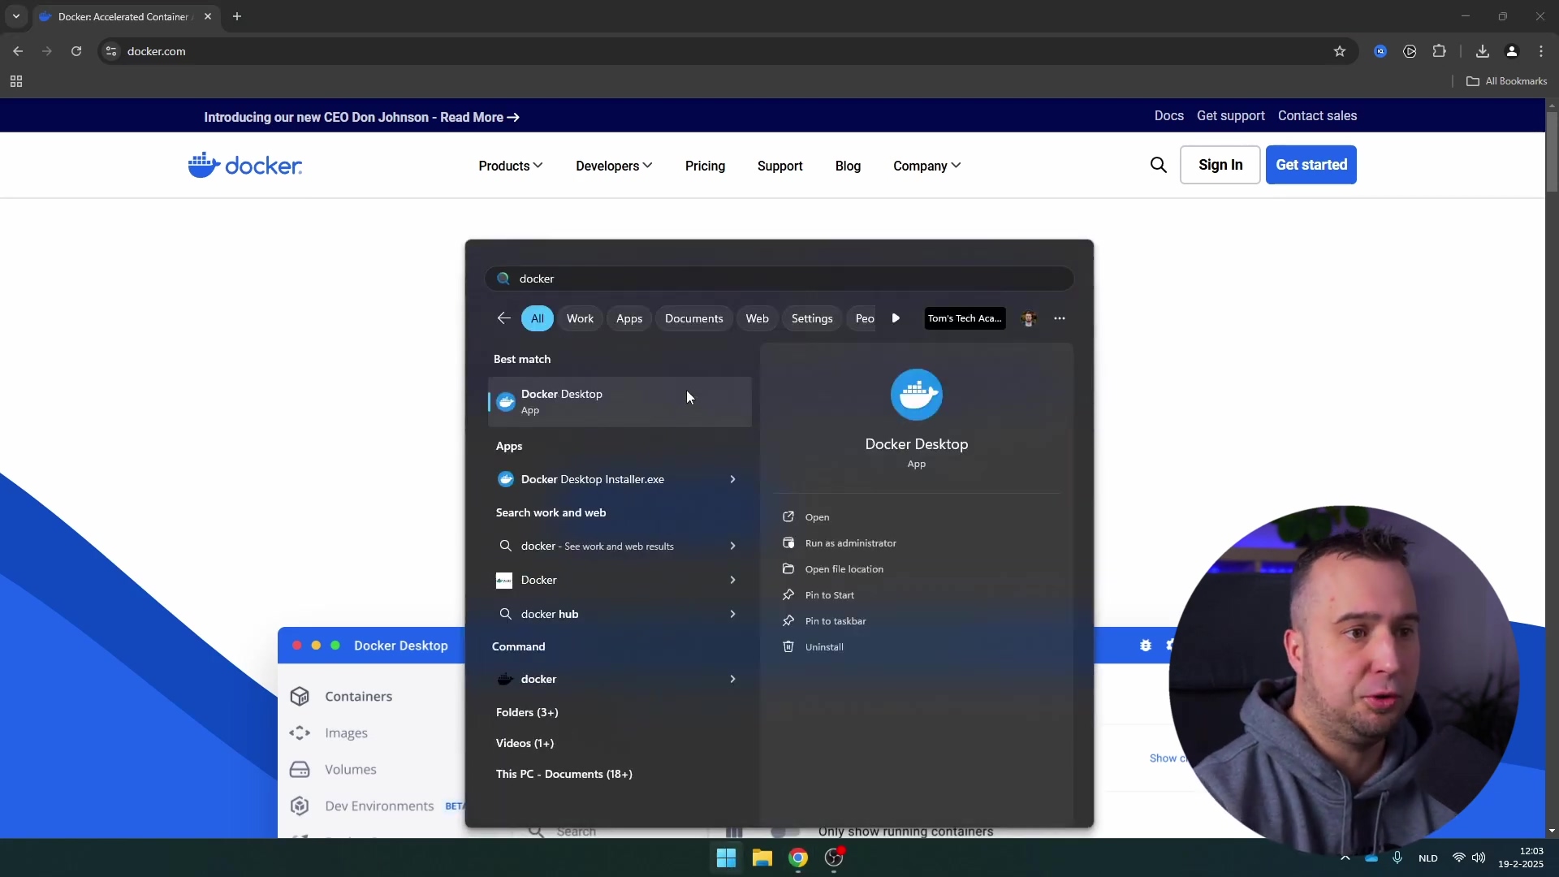
Task: Open the Company dropdown menu
Action: tap(926, 166)
